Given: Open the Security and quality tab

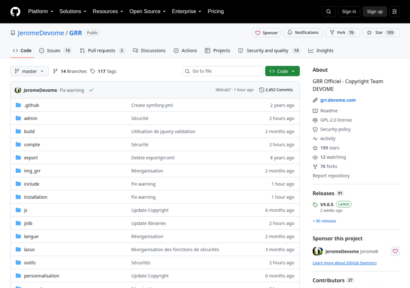Looking at the screenshot, I should point(269,50).
